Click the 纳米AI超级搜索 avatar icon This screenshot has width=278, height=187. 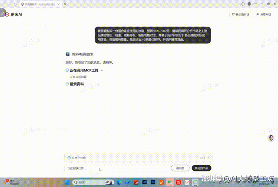pos(67,54)
